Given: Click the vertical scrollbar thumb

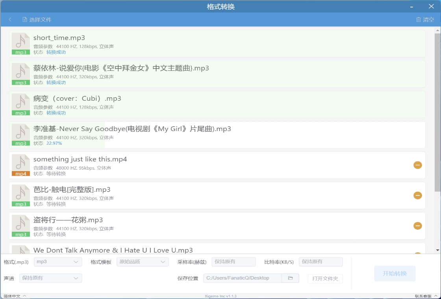Looking at the screenshot, I should (437, 113).
